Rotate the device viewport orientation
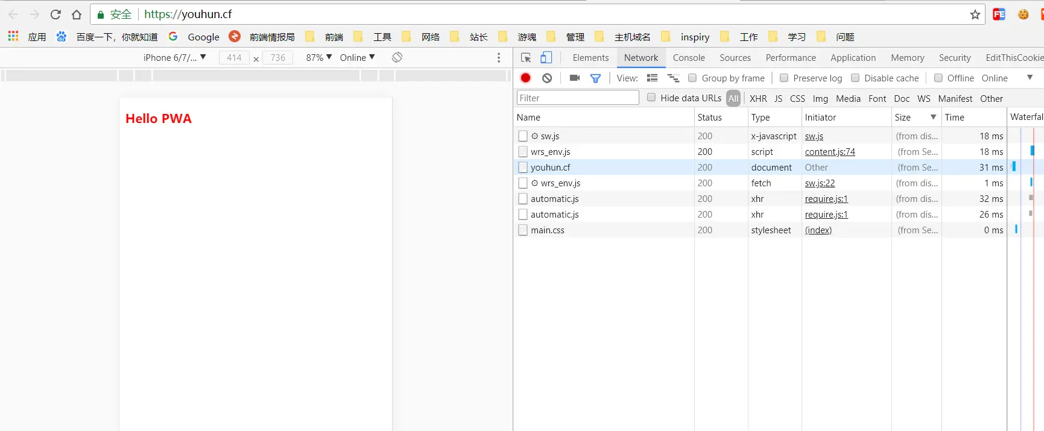This screenshot has width=1044, height=431. point(397,57)
